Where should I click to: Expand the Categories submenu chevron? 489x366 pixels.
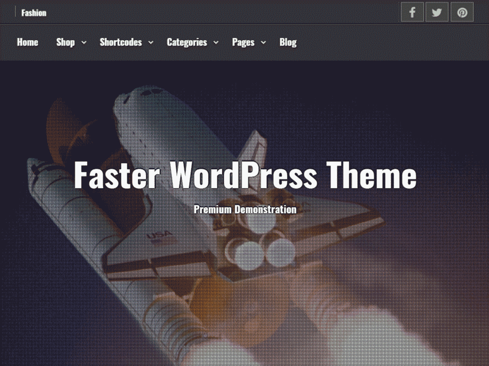[x=216, y=42]
